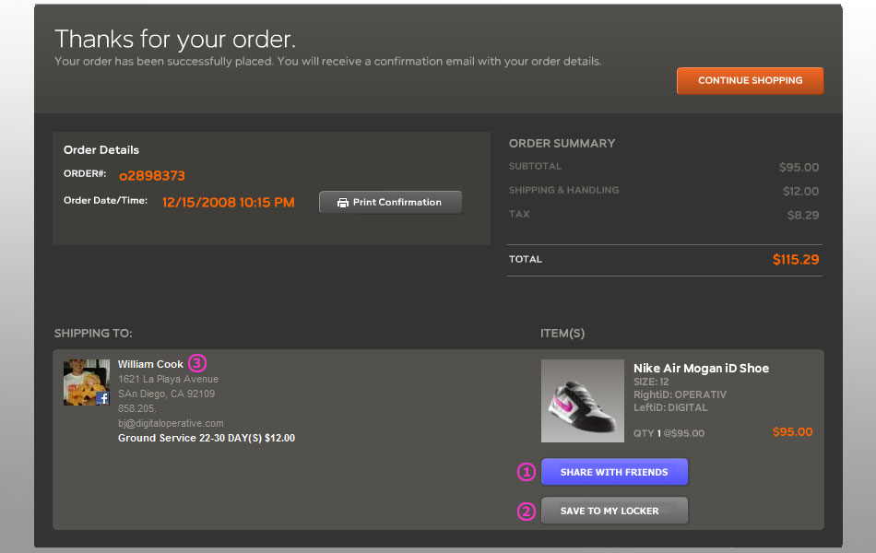The height and width of the screenshot is (553, 876).
Task: Click the Facebook badge on profile photo
Action: click(102, 398)
